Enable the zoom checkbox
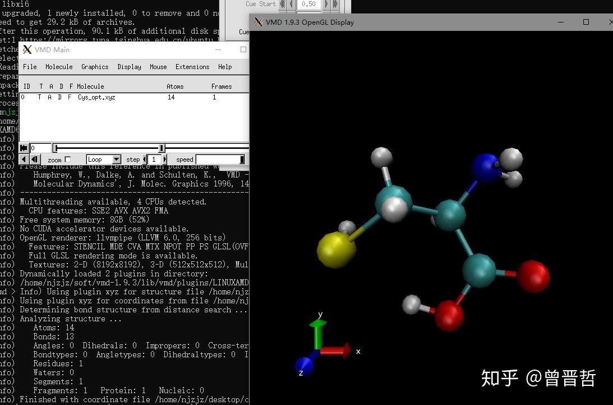Viewport: 613px width, 405px height. pyautogui.click(x=68, y=159)
